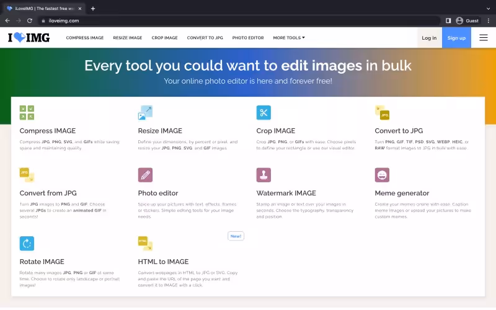Screen dimensions: 496x310
Task: Click the Sign up button
Action: [x=456, y=38]
